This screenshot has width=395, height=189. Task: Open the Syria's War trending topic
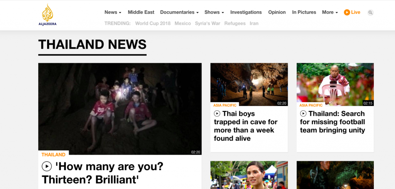click(x=208, y=24)
